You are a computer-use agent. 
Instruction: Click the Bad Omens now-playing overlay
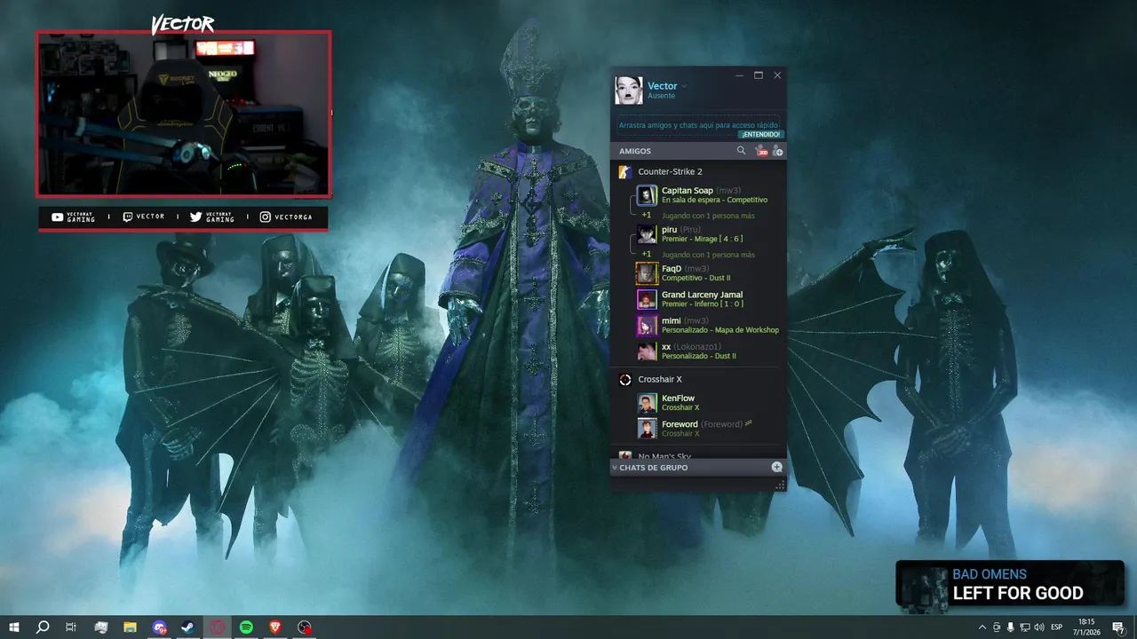(x=1010, y=585)
